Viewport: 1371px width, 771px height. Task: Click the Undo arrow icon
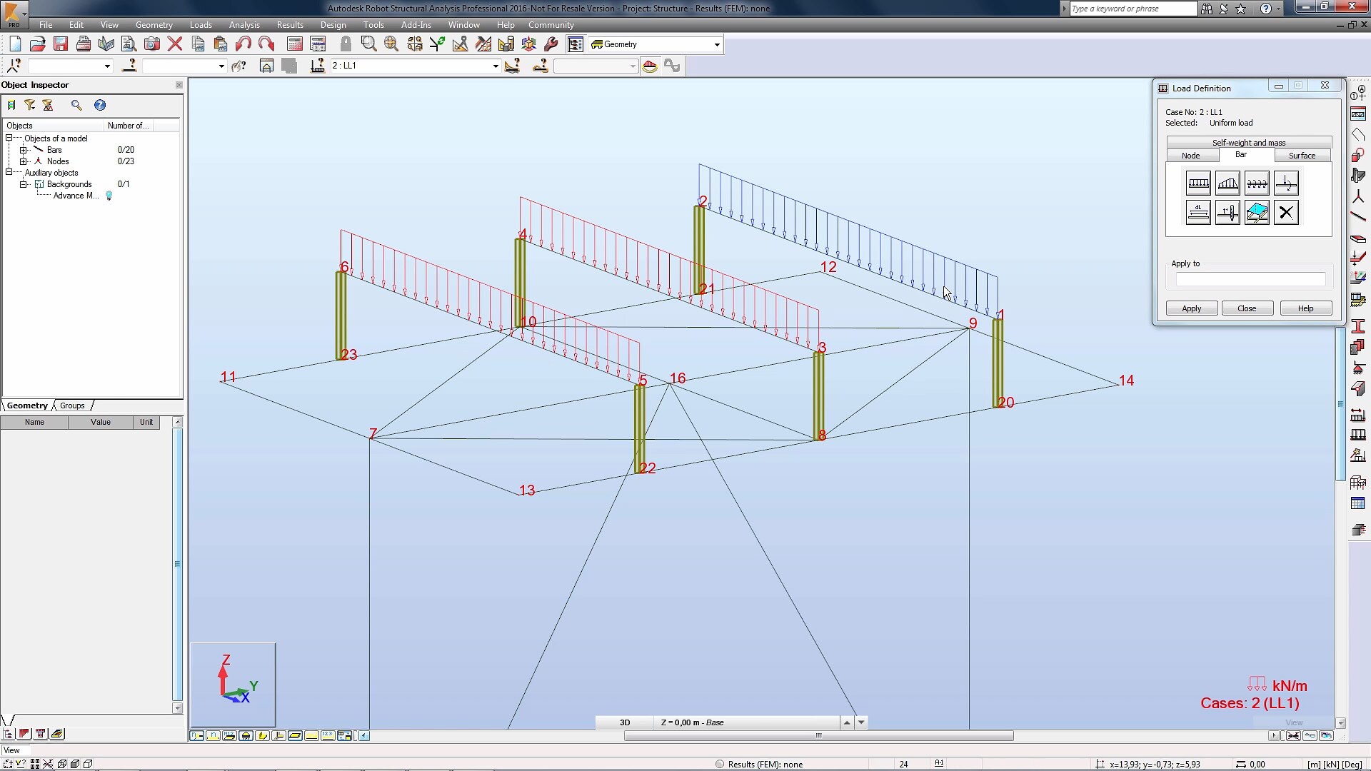click(243, 44)
